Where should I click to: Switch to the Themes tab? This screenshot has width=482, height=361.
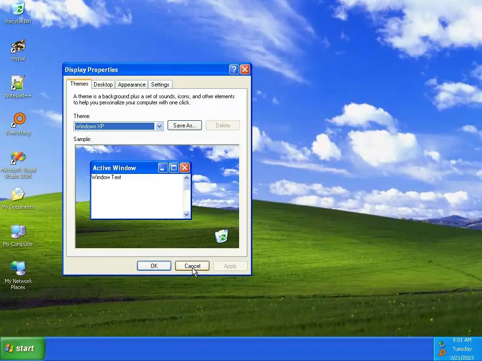point(79,84)
